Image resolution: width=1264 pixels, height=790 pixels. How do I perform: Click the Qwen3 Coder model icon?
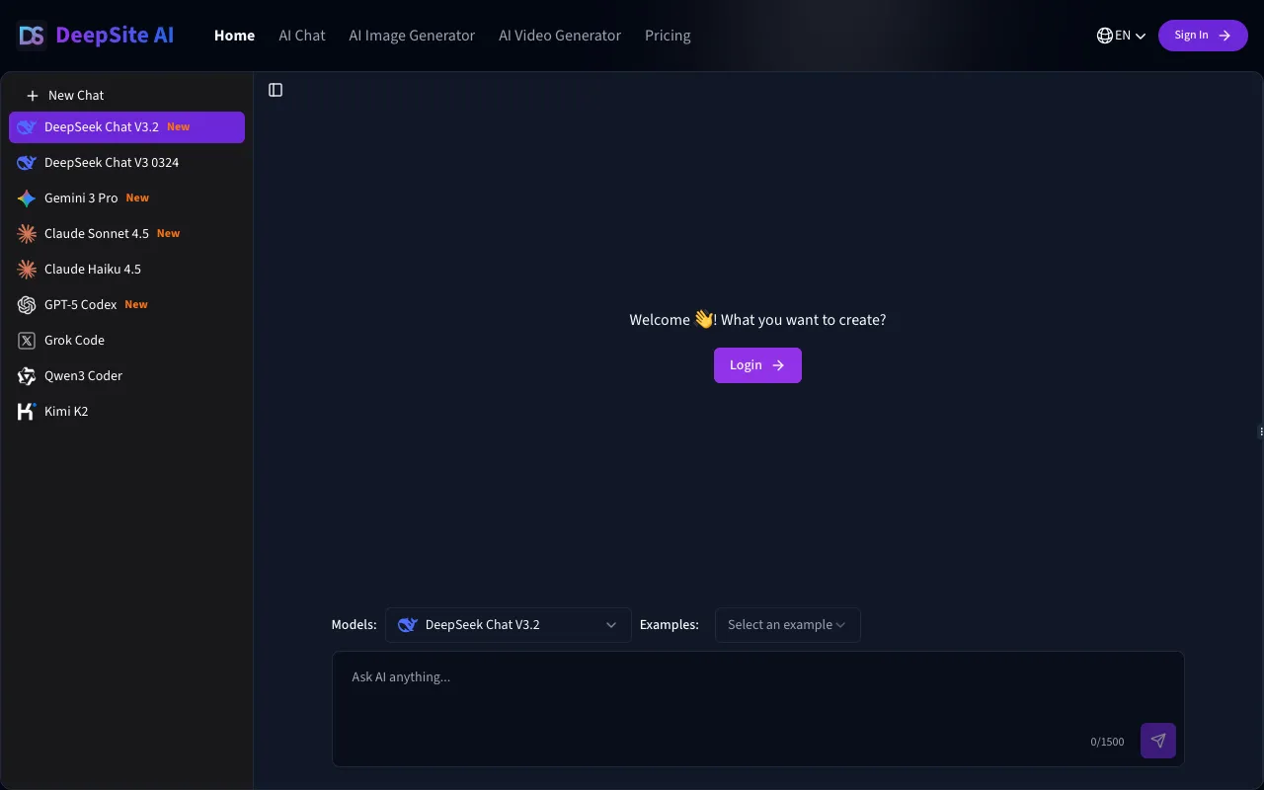point(26,375)
